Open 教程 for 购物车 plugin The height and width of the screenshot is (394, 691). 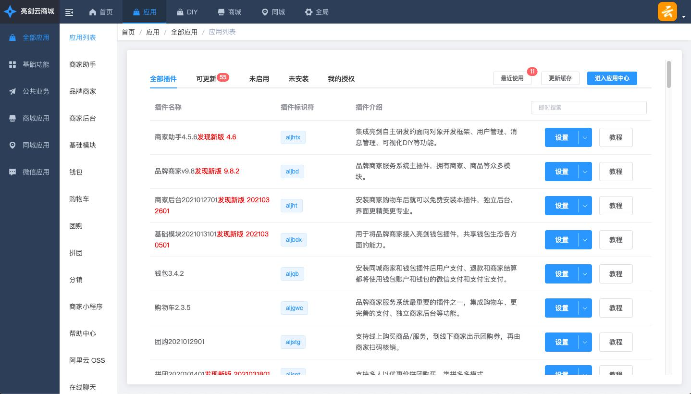tap(616, 308)
